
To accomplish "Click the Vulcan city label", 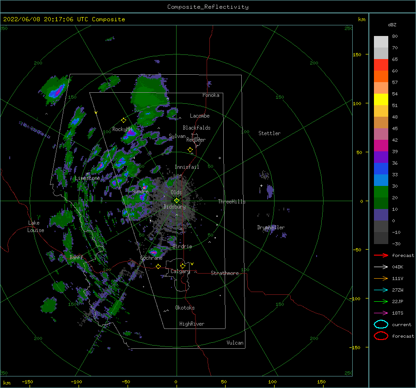I will (235, 343).
